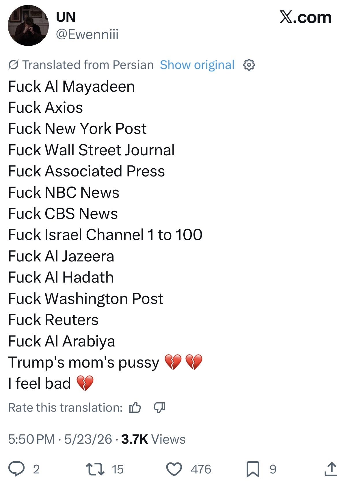Rate translation thumbs down

pyautogui.click(x=159, y=408)
